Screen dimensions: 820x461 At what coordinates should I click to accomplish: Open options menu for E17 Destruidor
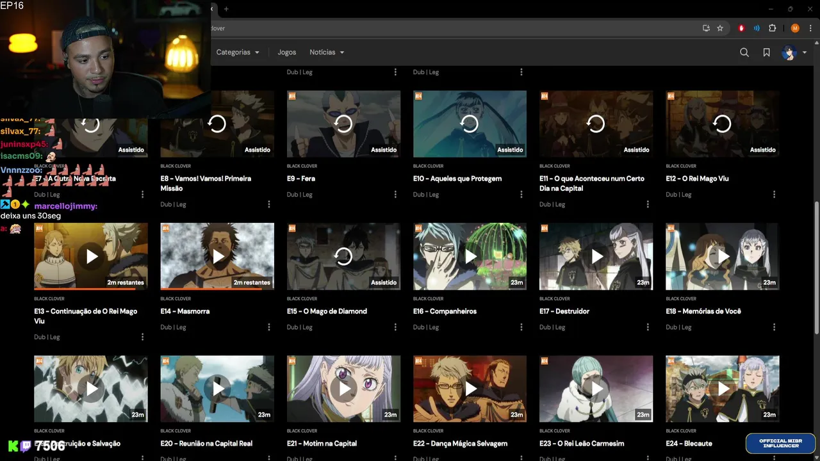[648, 327]
